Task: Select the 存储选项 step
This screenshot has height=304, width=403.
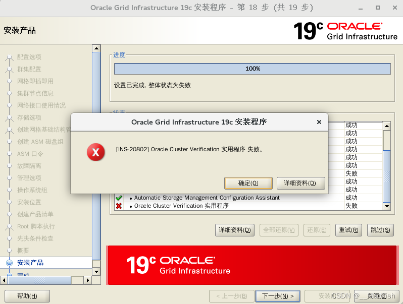Action: [29, 117]
